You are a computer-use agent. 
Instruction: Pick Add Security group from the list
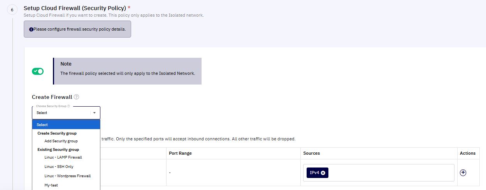pos(61,141)
